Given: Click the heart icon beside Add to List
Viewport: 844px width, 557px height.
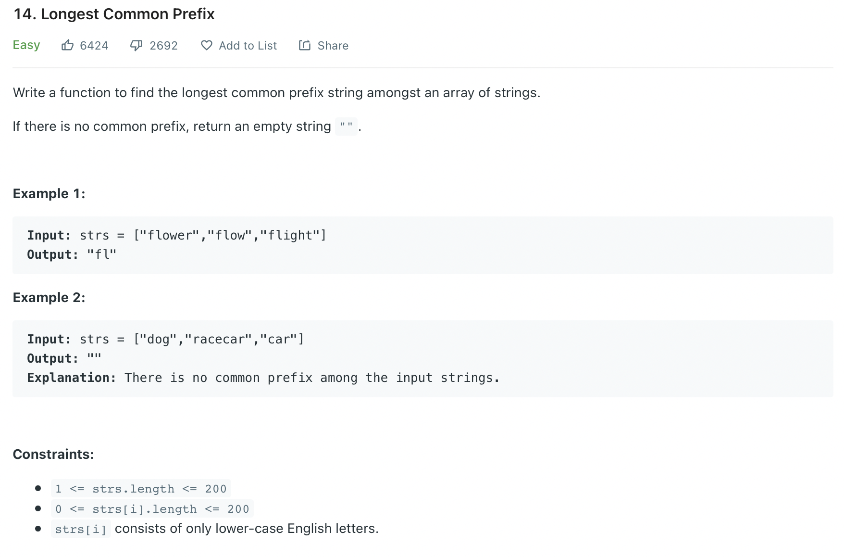Looking at the screenshot, I should (x=207, y=45).
